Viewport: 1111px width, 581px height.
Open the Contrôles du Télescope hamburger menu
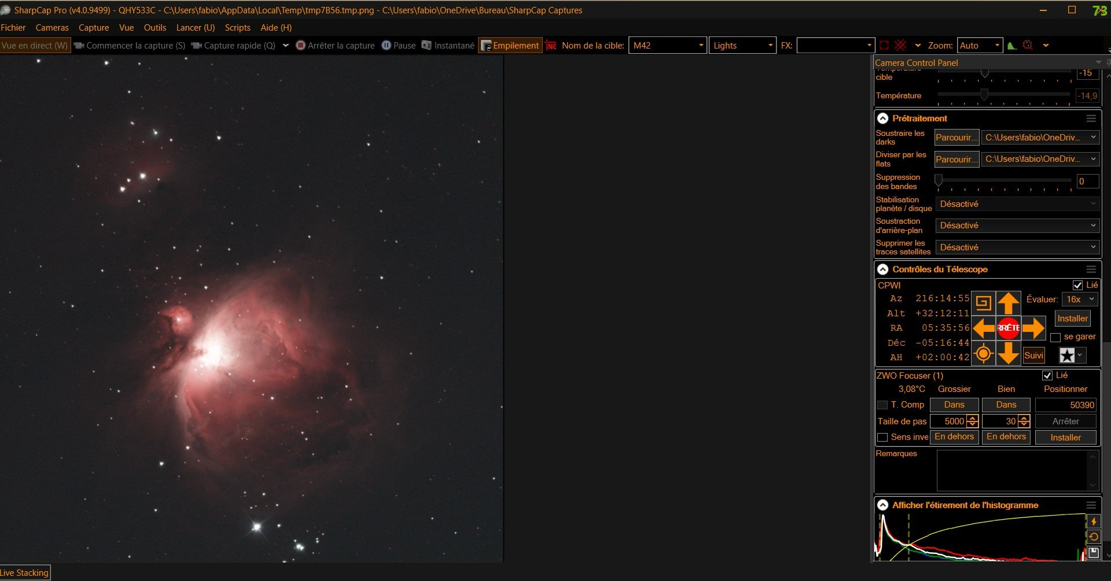coord(1091,269)
